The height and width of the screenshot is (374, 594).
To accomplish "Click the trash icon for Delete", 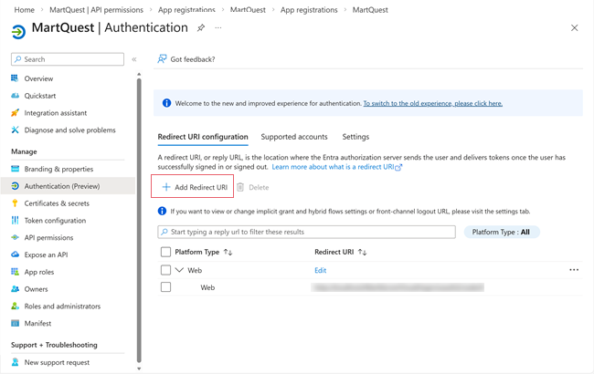I will coord(240,187).
